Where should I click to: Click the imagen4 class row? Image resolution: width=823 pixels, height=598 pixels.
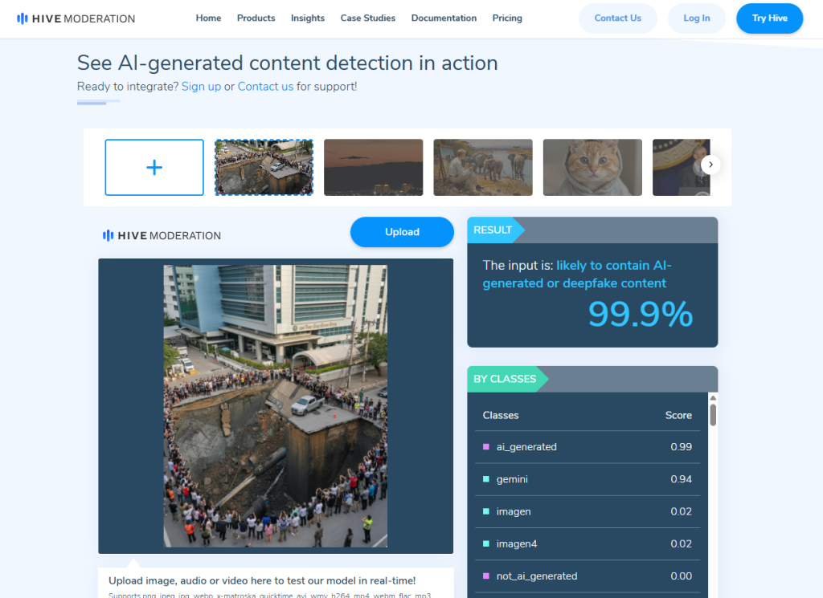coord(588,544)
